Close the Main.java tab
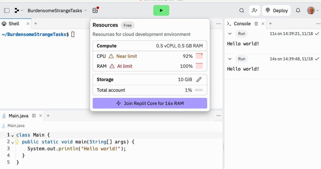 [40, 116]
